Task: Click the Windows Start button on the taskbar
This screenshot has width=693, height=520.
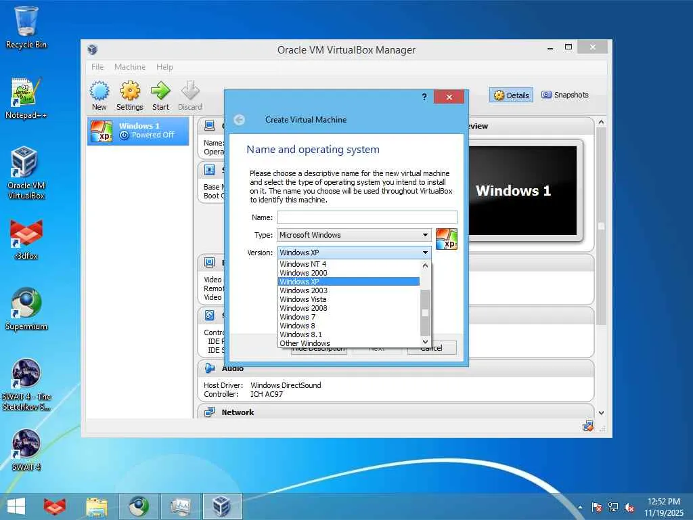Action: 16,506
